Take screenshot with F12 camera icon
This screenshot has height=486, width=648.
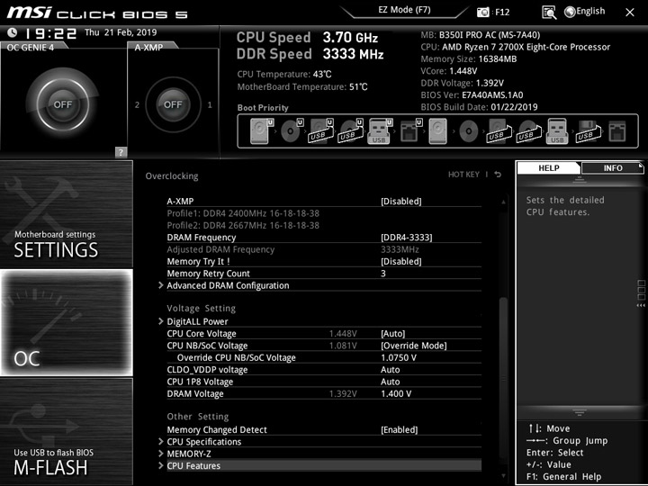482,12
